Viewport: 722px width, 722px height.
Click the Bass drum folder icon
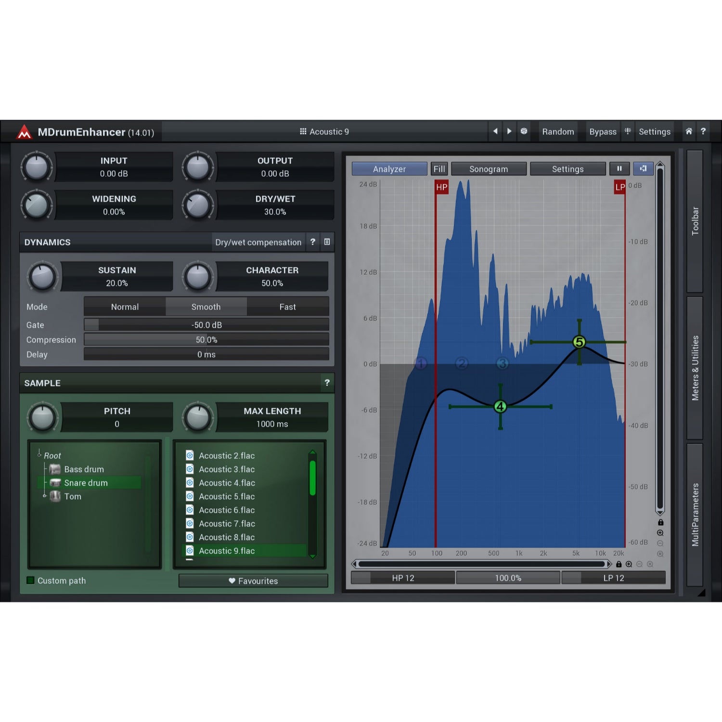point(55,469)
